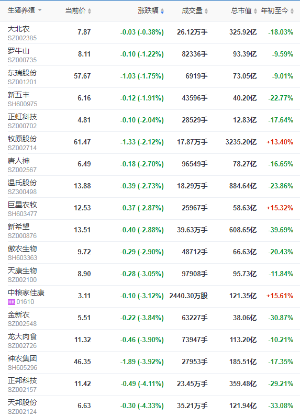
Task: Click 新希望 volume 39.63万手
Action: click(192, 230)
